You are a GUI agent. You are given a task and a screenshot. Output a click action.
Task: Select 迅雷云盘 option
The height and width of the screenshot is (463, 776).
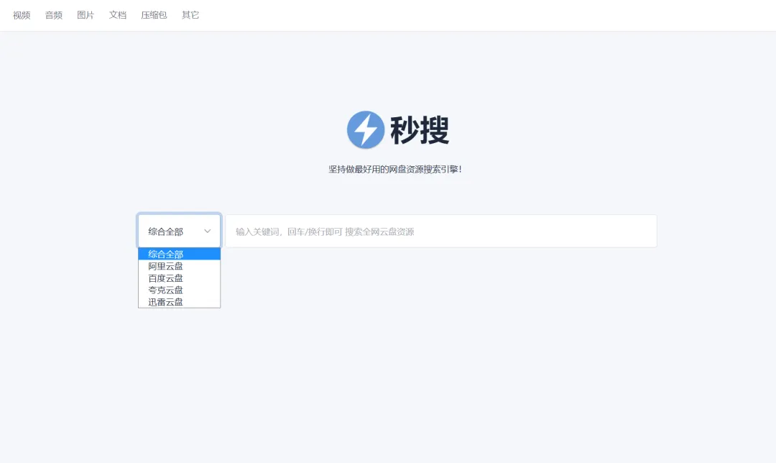coord(179,301)
